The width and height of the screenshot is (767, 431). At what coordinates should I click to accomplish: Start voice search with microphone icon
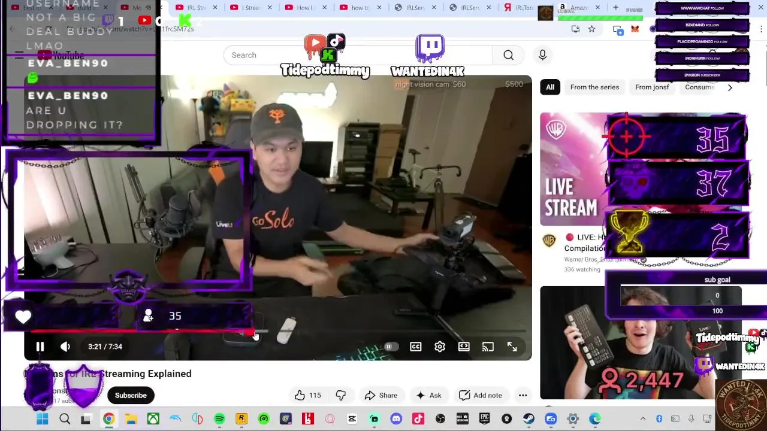point(542,55)
